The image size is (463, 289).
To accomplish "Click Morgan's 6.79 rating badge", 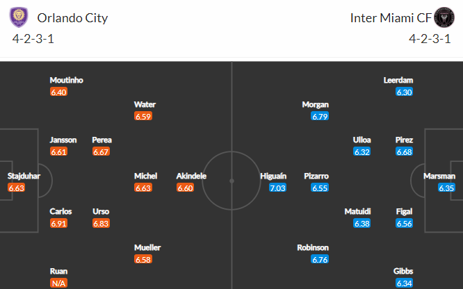I will 320,116.
